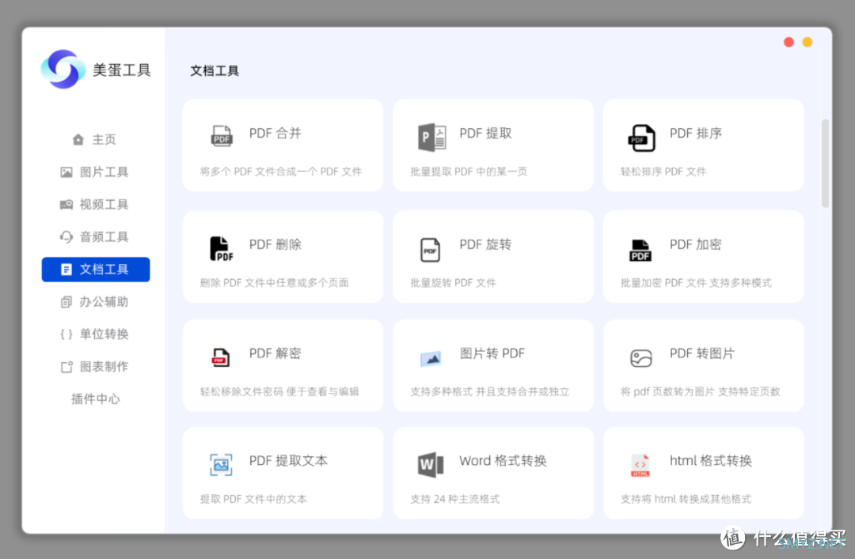Screen dimensions: 855x559
Task: Click the PDF 提取 extract icon
Action: pyautogui.click(x=432, y=137)
